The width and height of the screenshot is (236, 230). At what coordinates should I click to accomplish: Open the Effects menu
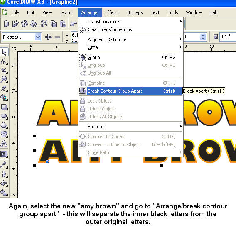tap(112, 12)
